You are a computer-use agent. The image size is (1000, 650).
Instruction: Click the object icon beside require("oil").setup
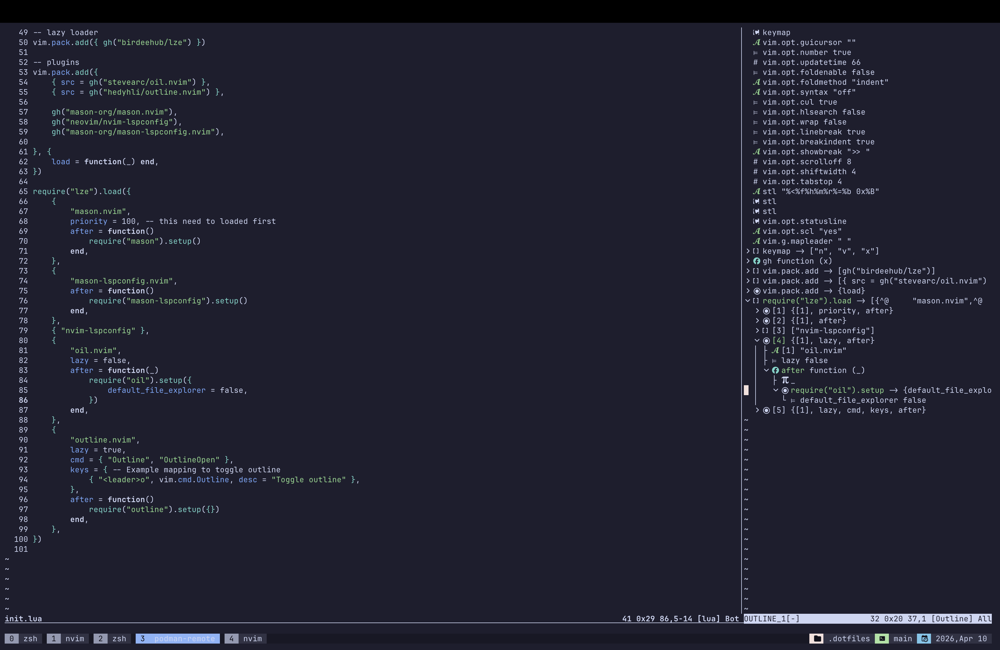(785, 390)
